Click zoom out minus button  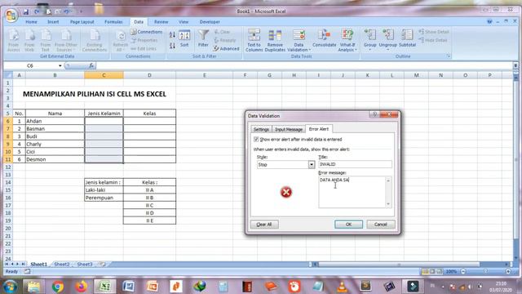pos(463,271)
